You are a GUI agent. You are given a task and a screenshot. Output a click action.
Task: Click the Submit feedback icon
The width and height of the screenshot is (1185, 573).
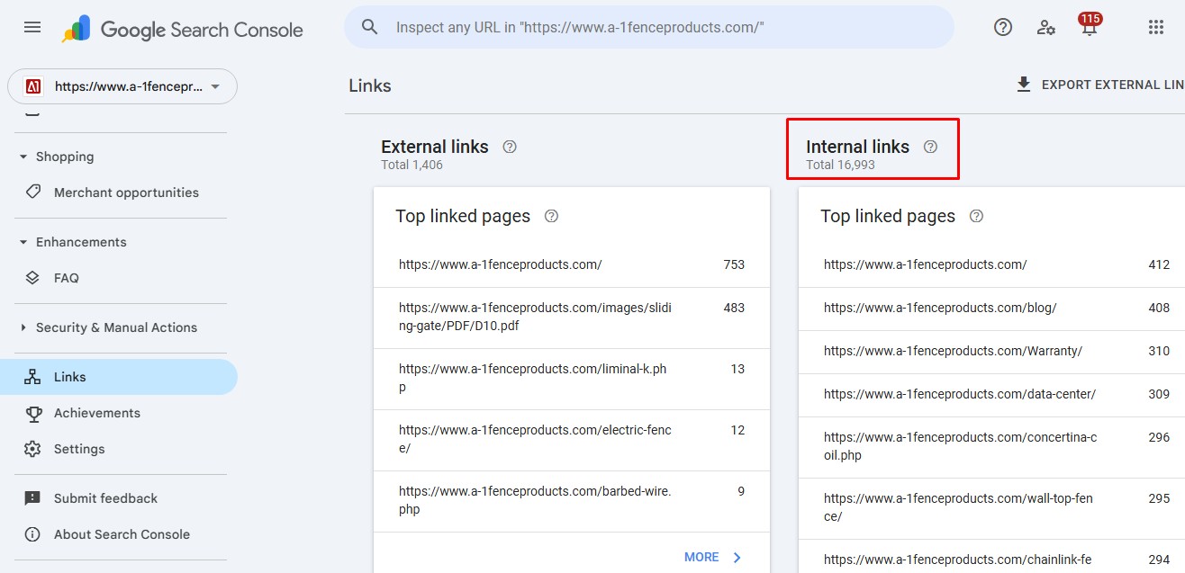[32, 498]
